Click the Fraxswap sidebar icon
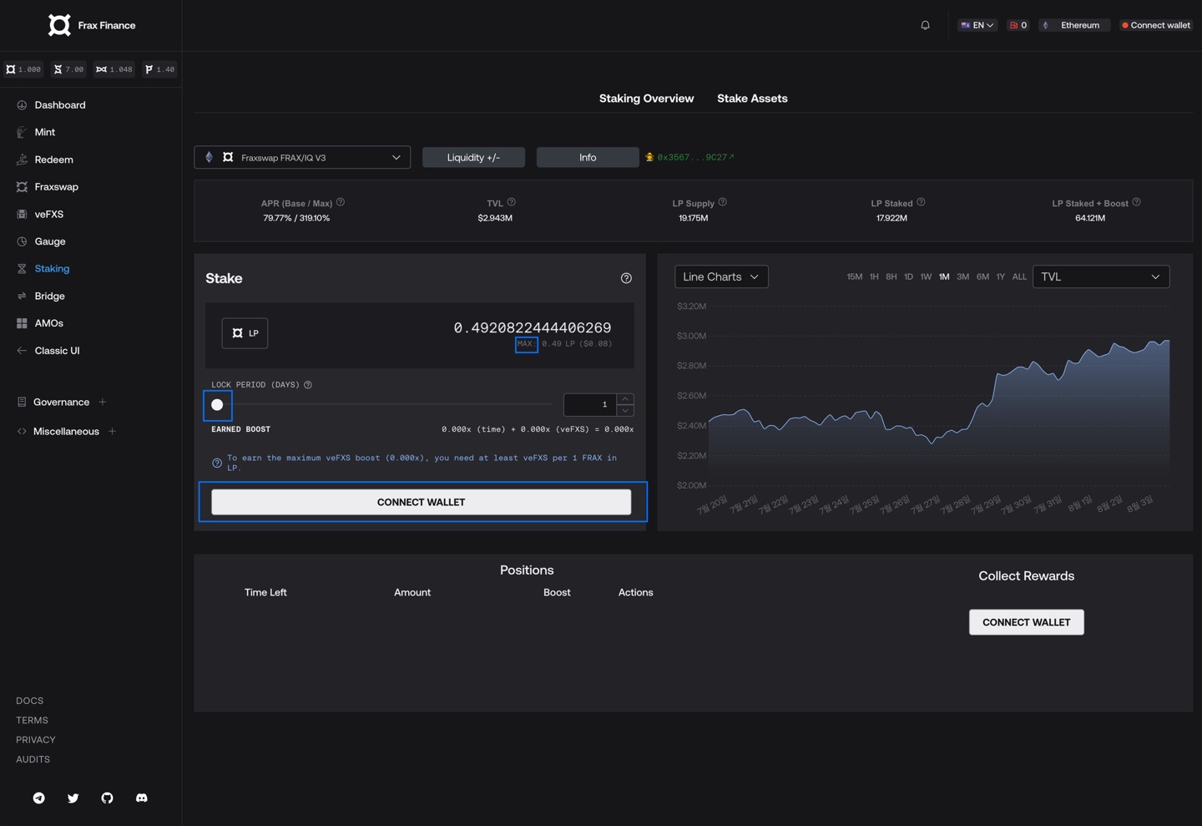The height and width of the screenshot is (826, 1202). 22,187
